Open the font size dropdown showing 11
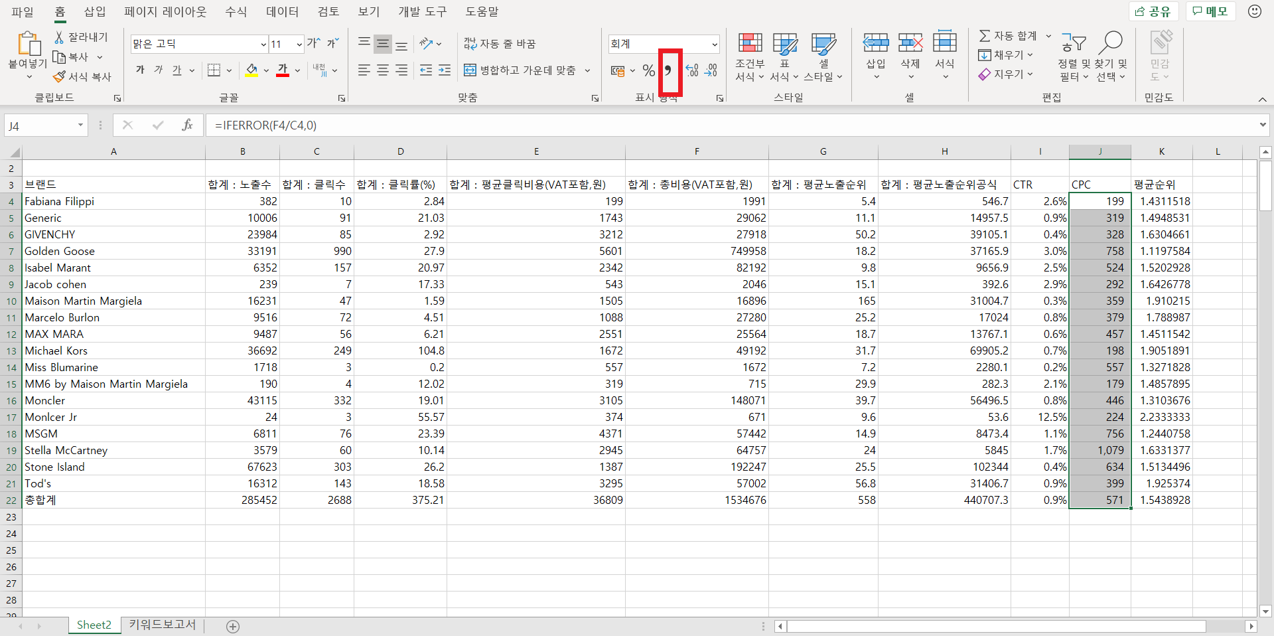The height and width of the screenshot is (636, 1274). (299, 44)
